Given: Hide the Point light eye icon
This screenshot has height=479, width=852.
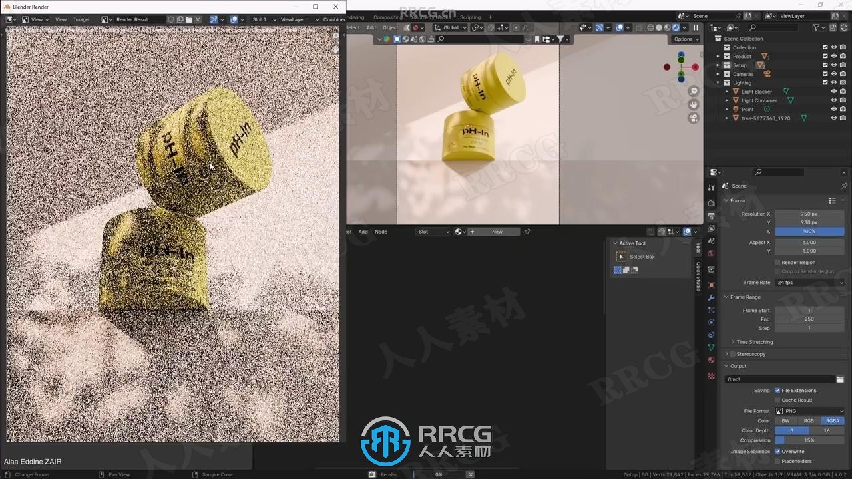Looking at the screenshot, I should tap(833, 109).
